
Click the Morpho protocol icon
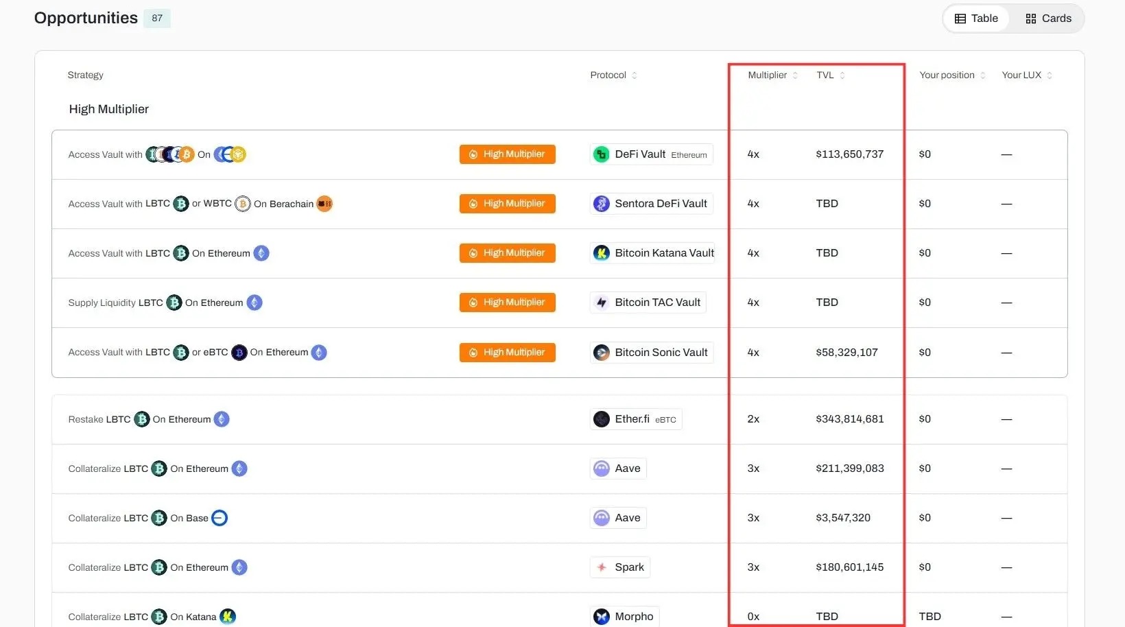pyautogui.click(x=602, y=617)
